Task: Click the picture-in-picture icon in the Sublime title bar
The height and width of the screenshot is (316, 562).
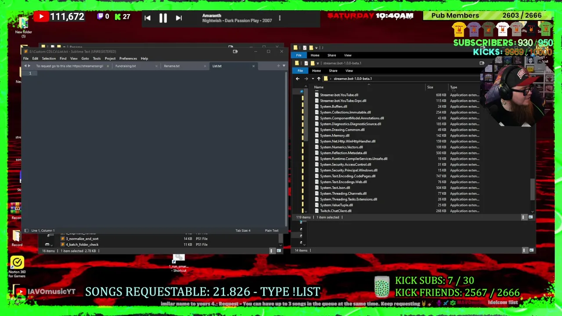Action: pyautogui.click(x=235, y=52)
